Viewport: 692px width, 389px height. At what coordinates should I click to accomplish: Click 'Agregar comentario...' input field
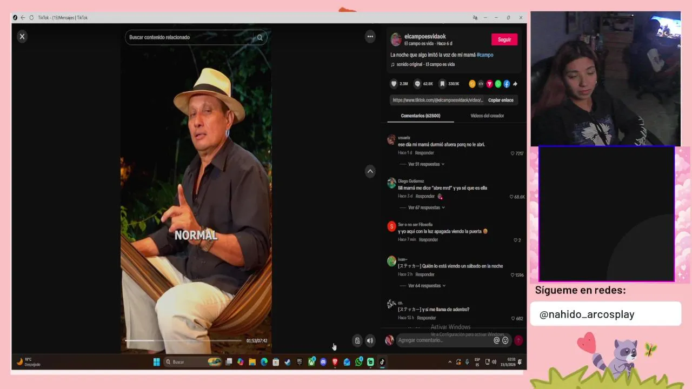(443, 340)
